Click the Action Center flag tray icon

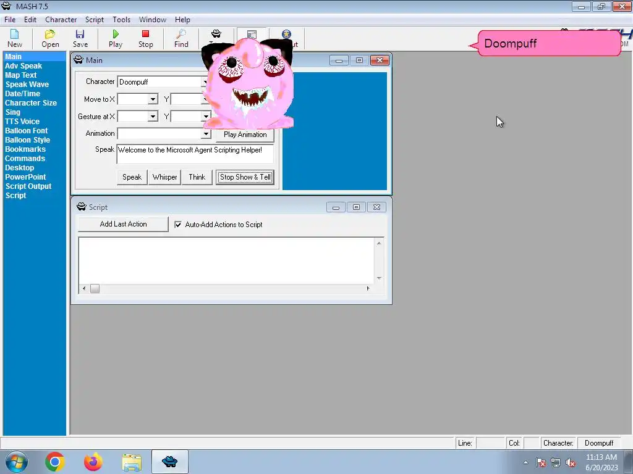[x=541, y=462]
